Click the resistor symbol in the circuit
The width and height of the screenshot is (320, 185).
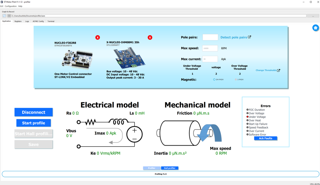click(x=91, y=122)
